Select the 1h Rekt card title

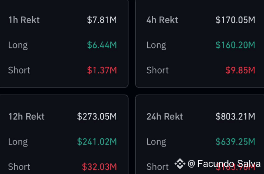click(24, 20)
